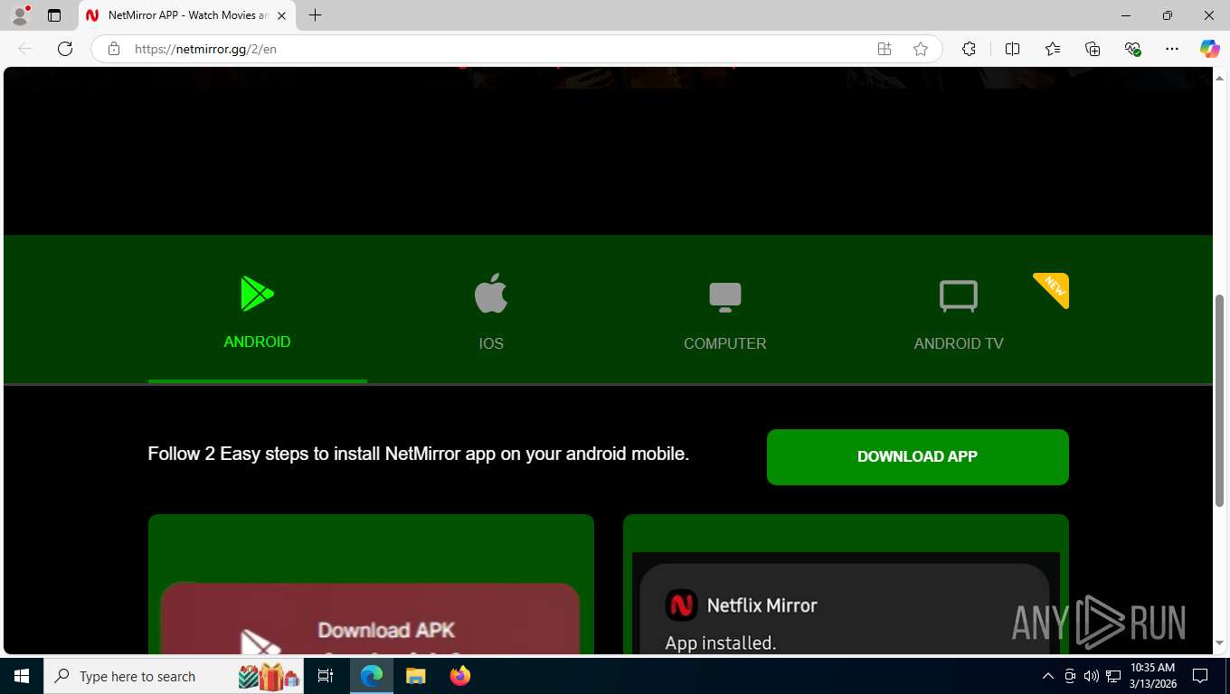Click the scrollbar down arrow

(x=1220, y=643)
